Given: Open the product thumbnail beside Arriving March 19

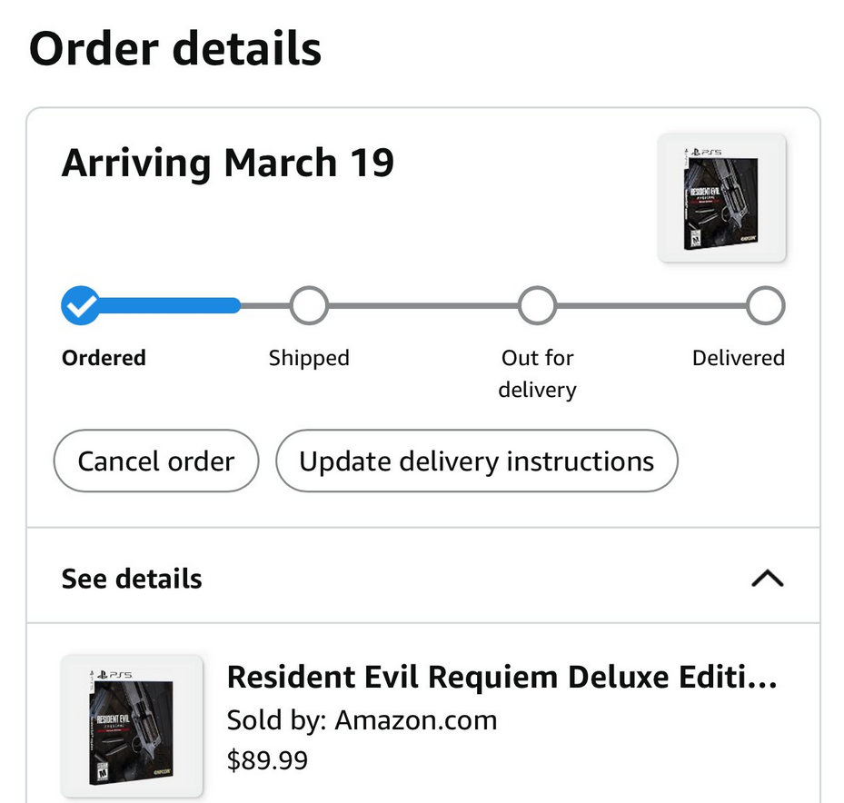Looking at the screenshot, I should tap(721, 198).
